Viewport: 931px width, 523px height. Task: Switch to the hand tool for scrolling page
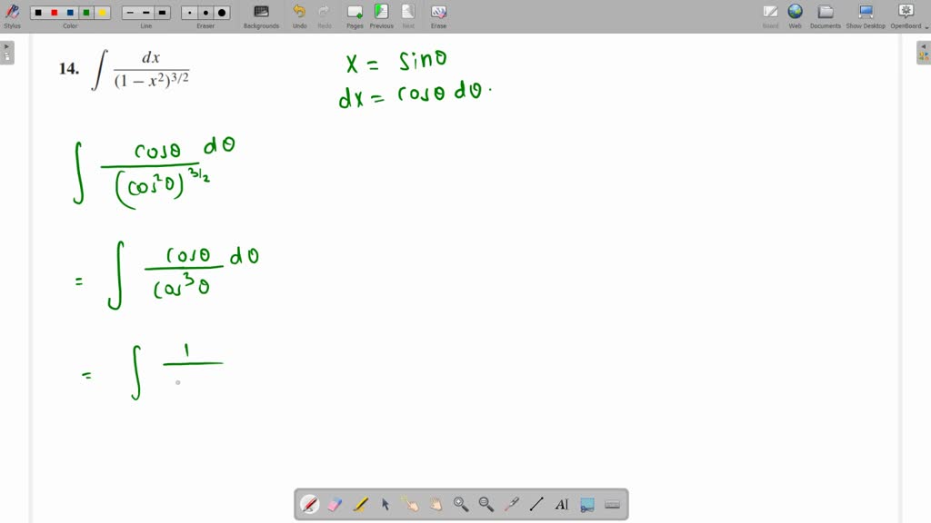436,504
